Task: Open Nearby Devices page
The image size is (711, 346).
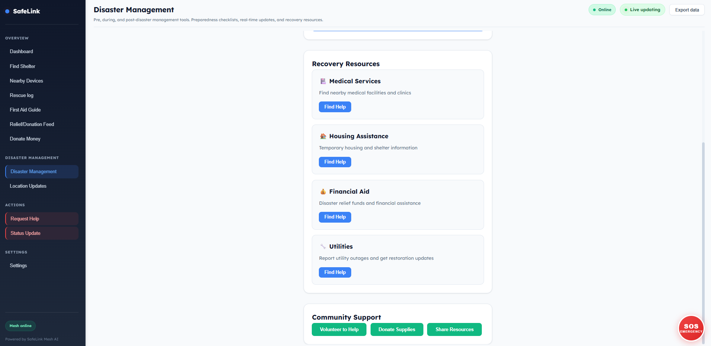Action: pyautogui.click(x=42, y=81)
